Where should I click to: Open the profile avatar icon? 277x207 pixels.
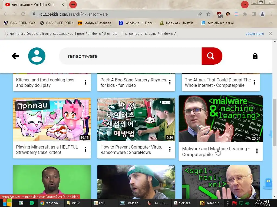click(x=37, y=56)
